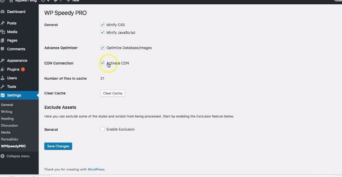Click the CDN Connection label
This screenshot has width=342, height=177.
point(59,63)
